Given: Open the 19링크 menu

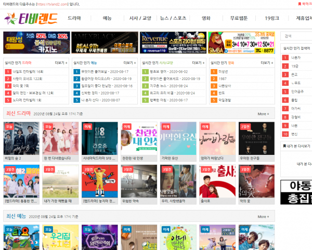Looking at the screenshot, I should 272,18.
